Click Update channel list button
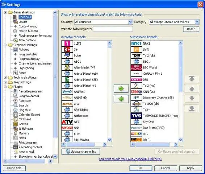This screenshot has height=174, width=205. click(x=81, y=152)
